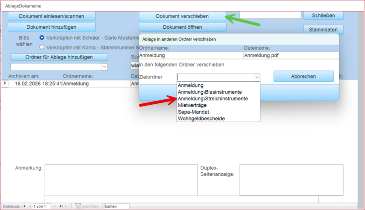Choose Anmeldung\Blasinstrumente from the list
This screenshot has height=210, width=365.
[x=210, y=92]
